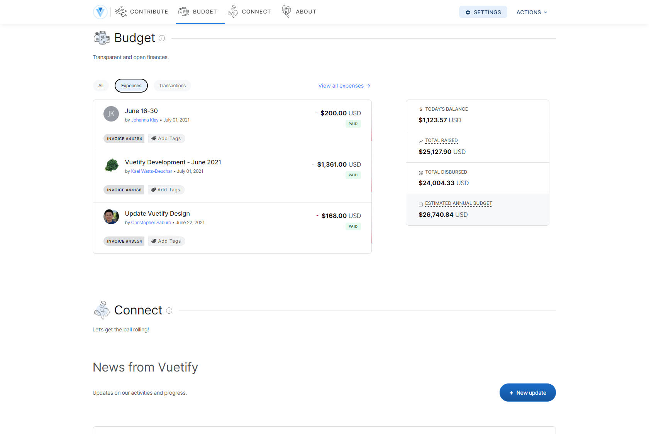Click the $24,004.33 USD disbursed value
This screenshot has width=649, height=434.
[x=444, y=183]
